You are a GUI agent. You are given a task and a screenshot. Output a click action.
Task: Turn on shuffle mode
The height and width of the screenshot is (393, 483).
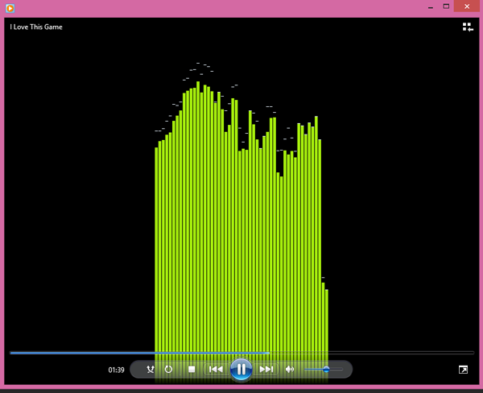(151, 370)
